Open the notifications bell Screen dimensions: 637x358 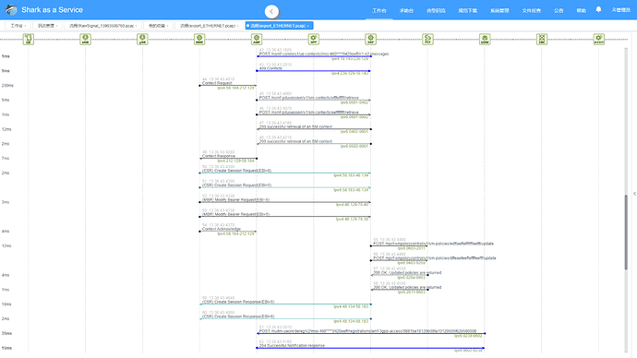coord(598,9)
